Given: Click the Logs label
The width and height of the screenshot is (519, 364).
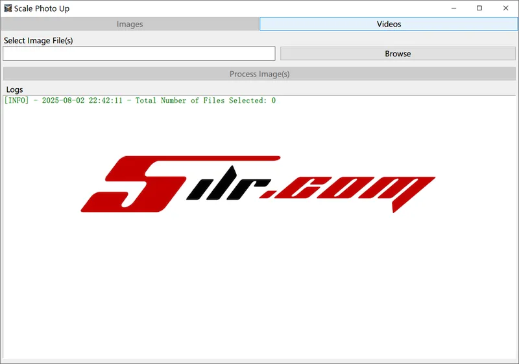Looking at the screenshot, I should (14, 89).
